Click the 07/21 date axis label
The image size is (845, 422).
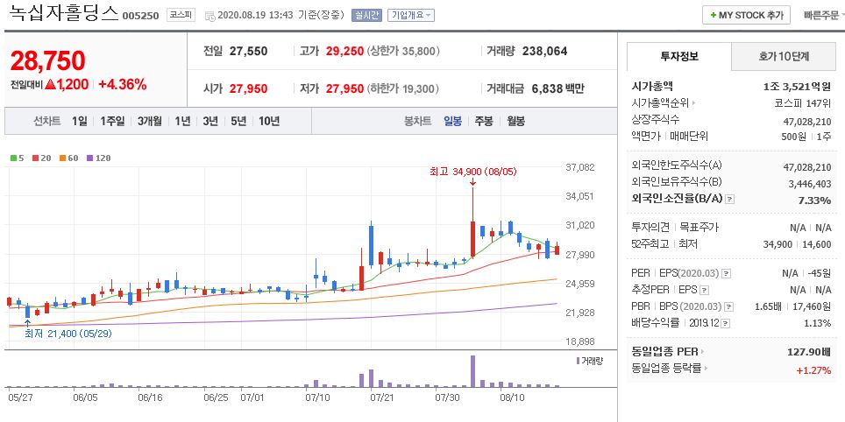381,397
